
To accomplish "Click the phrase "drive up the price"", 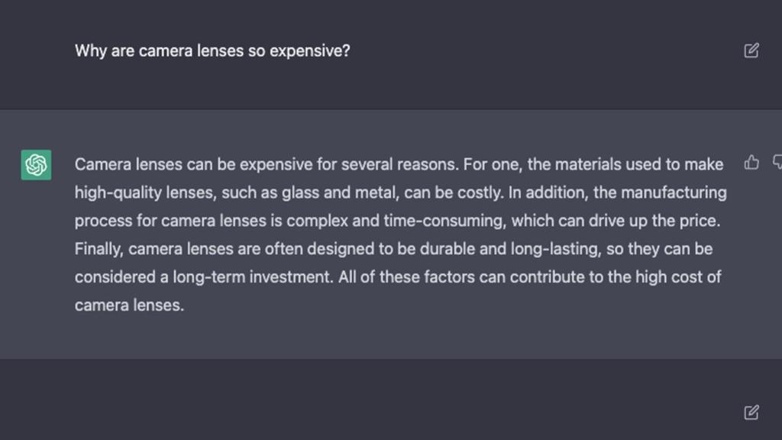I will pyautogui.click(x=656, y=221).
